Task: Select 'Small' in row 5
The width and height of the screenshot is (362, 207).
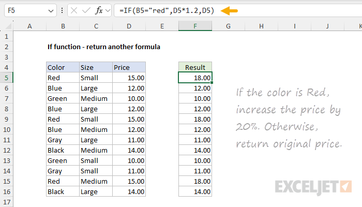Action: 96,78
